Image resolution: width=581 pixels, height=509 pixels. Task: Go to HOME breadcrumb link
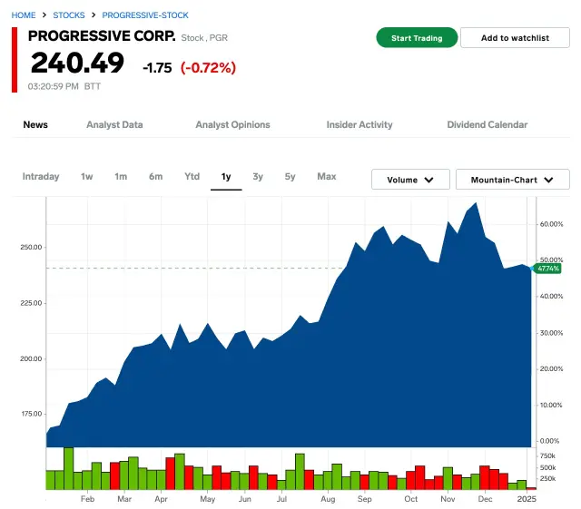[24, 15]
